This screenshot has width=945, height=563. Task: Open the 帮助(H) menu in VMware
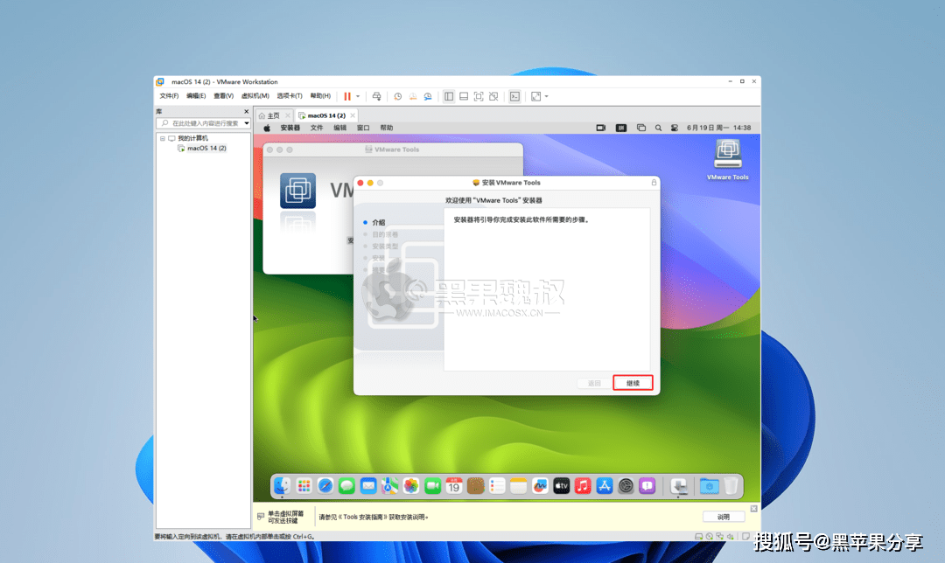point(320,96)
